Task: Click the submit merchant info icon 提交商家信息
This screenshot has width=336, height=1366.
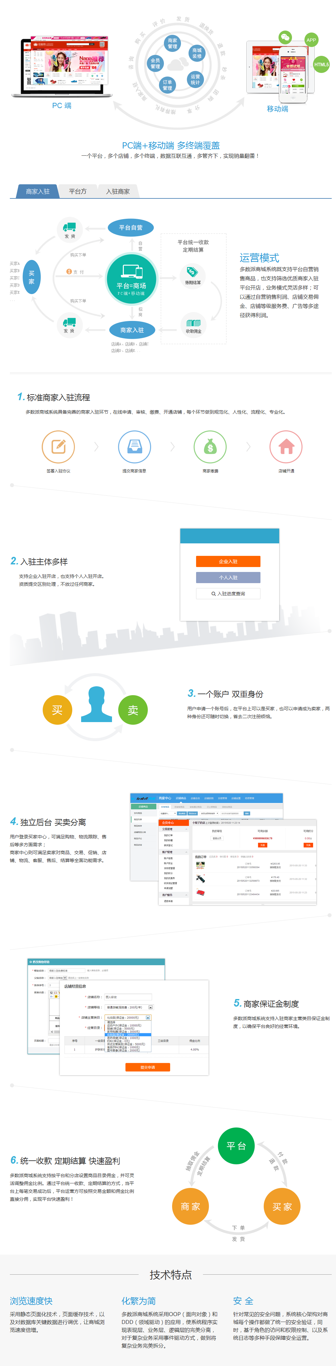Action: (134, 446)
